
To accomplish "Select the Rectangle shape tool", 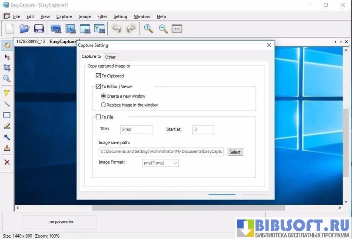I will click(x=7, y=115).
